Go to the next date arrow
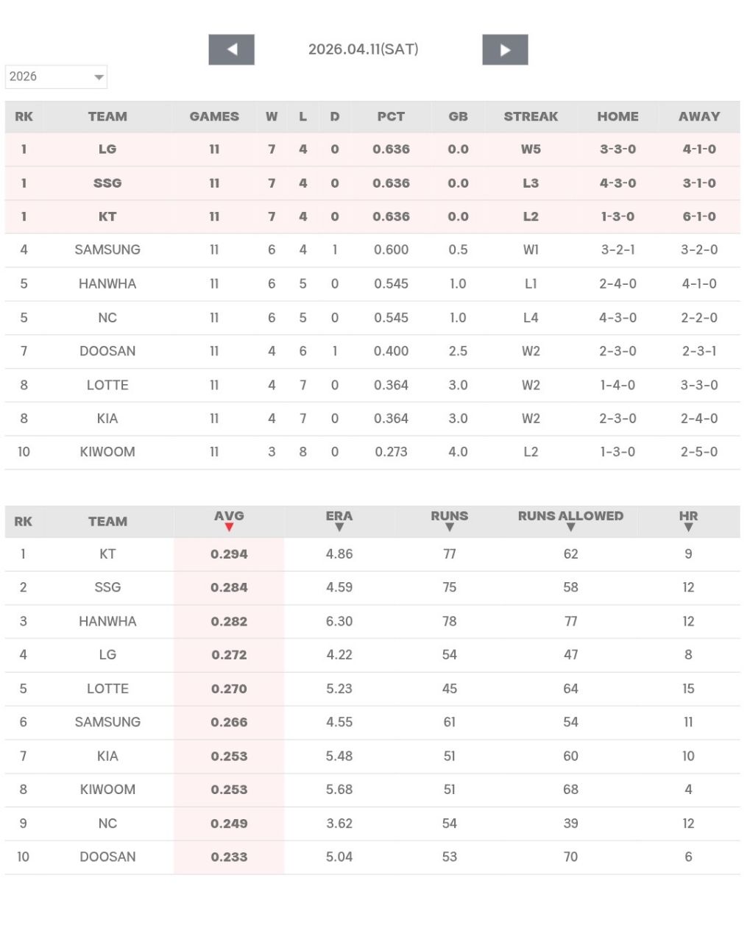 505,50
